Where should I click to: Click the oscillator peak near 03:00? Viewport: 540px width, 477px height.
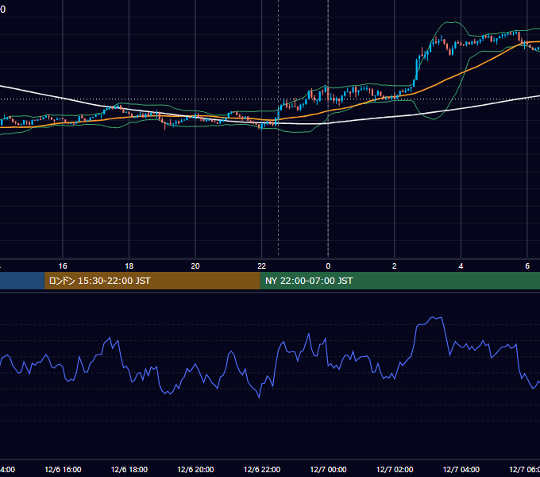433,317
